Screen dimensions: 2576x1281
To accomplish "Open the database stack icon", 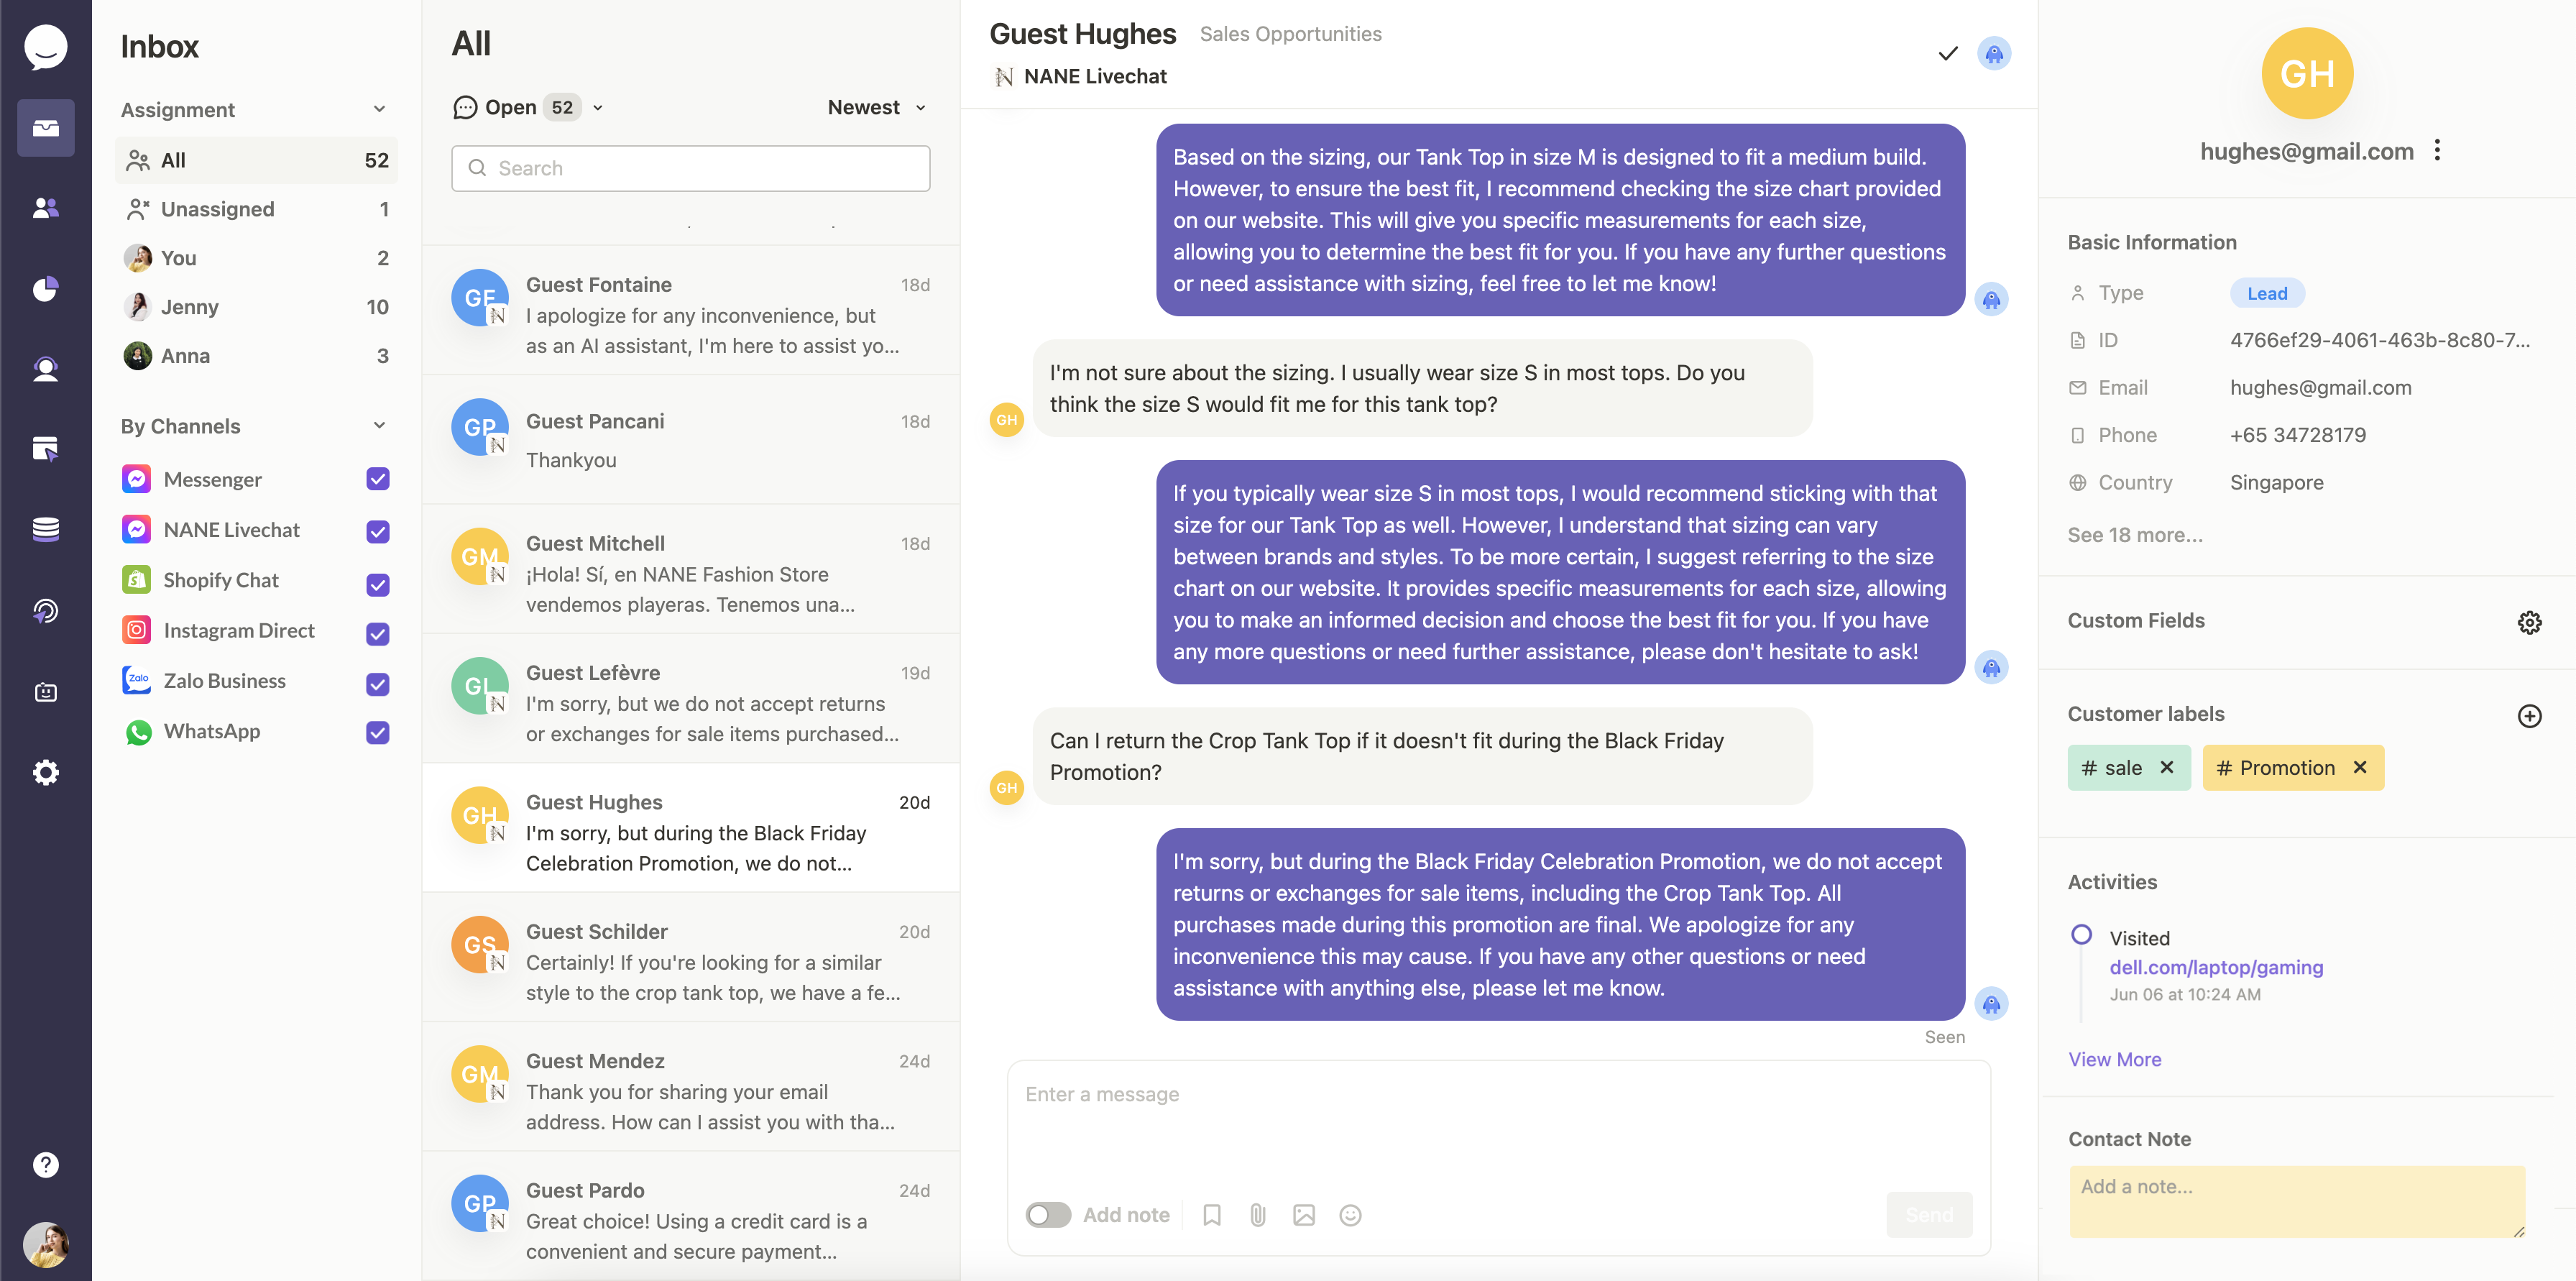I will 45,529.
